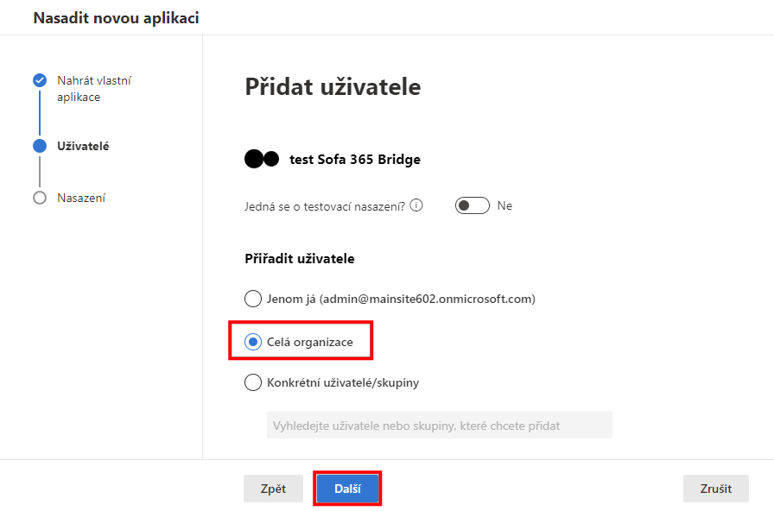This screenshot has height=511, width=774.
Task: Jump to the Nasazení step label
Action: pos(81,198)
